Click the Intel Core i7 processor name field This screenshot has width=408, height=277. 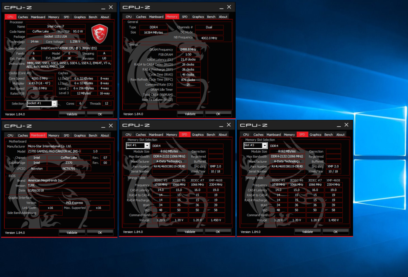pos(56,27)
